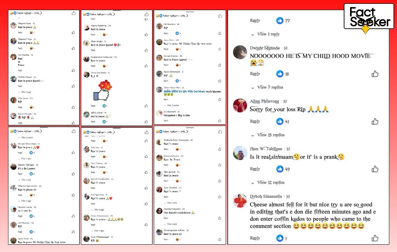Like Dyboh Emanuella's comment thumbs-up outline

click(375, 238)
